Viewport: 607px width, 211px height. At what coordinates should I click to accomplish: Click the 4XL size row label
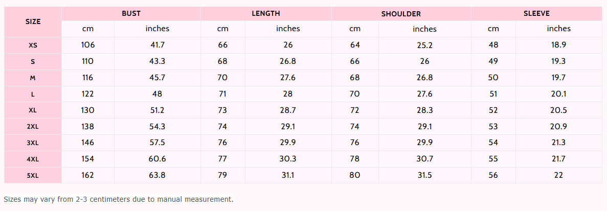(33, 159)
